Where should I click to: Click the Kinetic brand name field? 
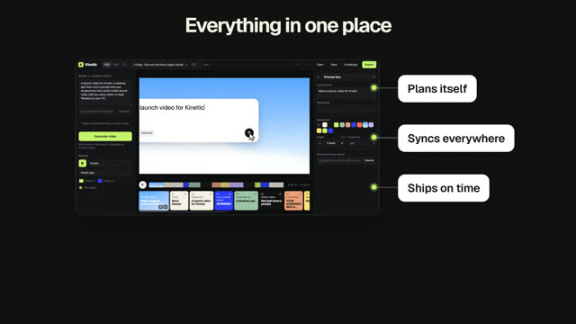click(110, 163)
